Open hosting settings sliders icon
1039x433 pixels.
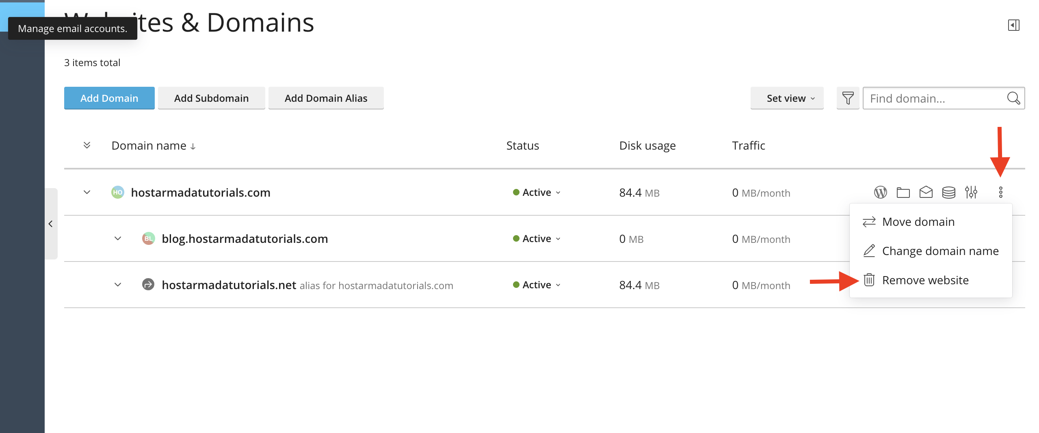point(971,192)
